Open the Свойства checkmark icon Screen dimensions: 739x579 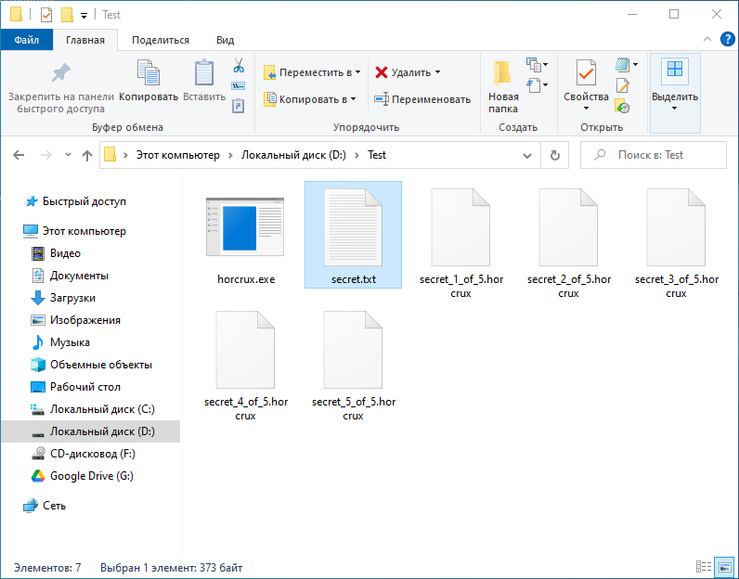(586, 72)
